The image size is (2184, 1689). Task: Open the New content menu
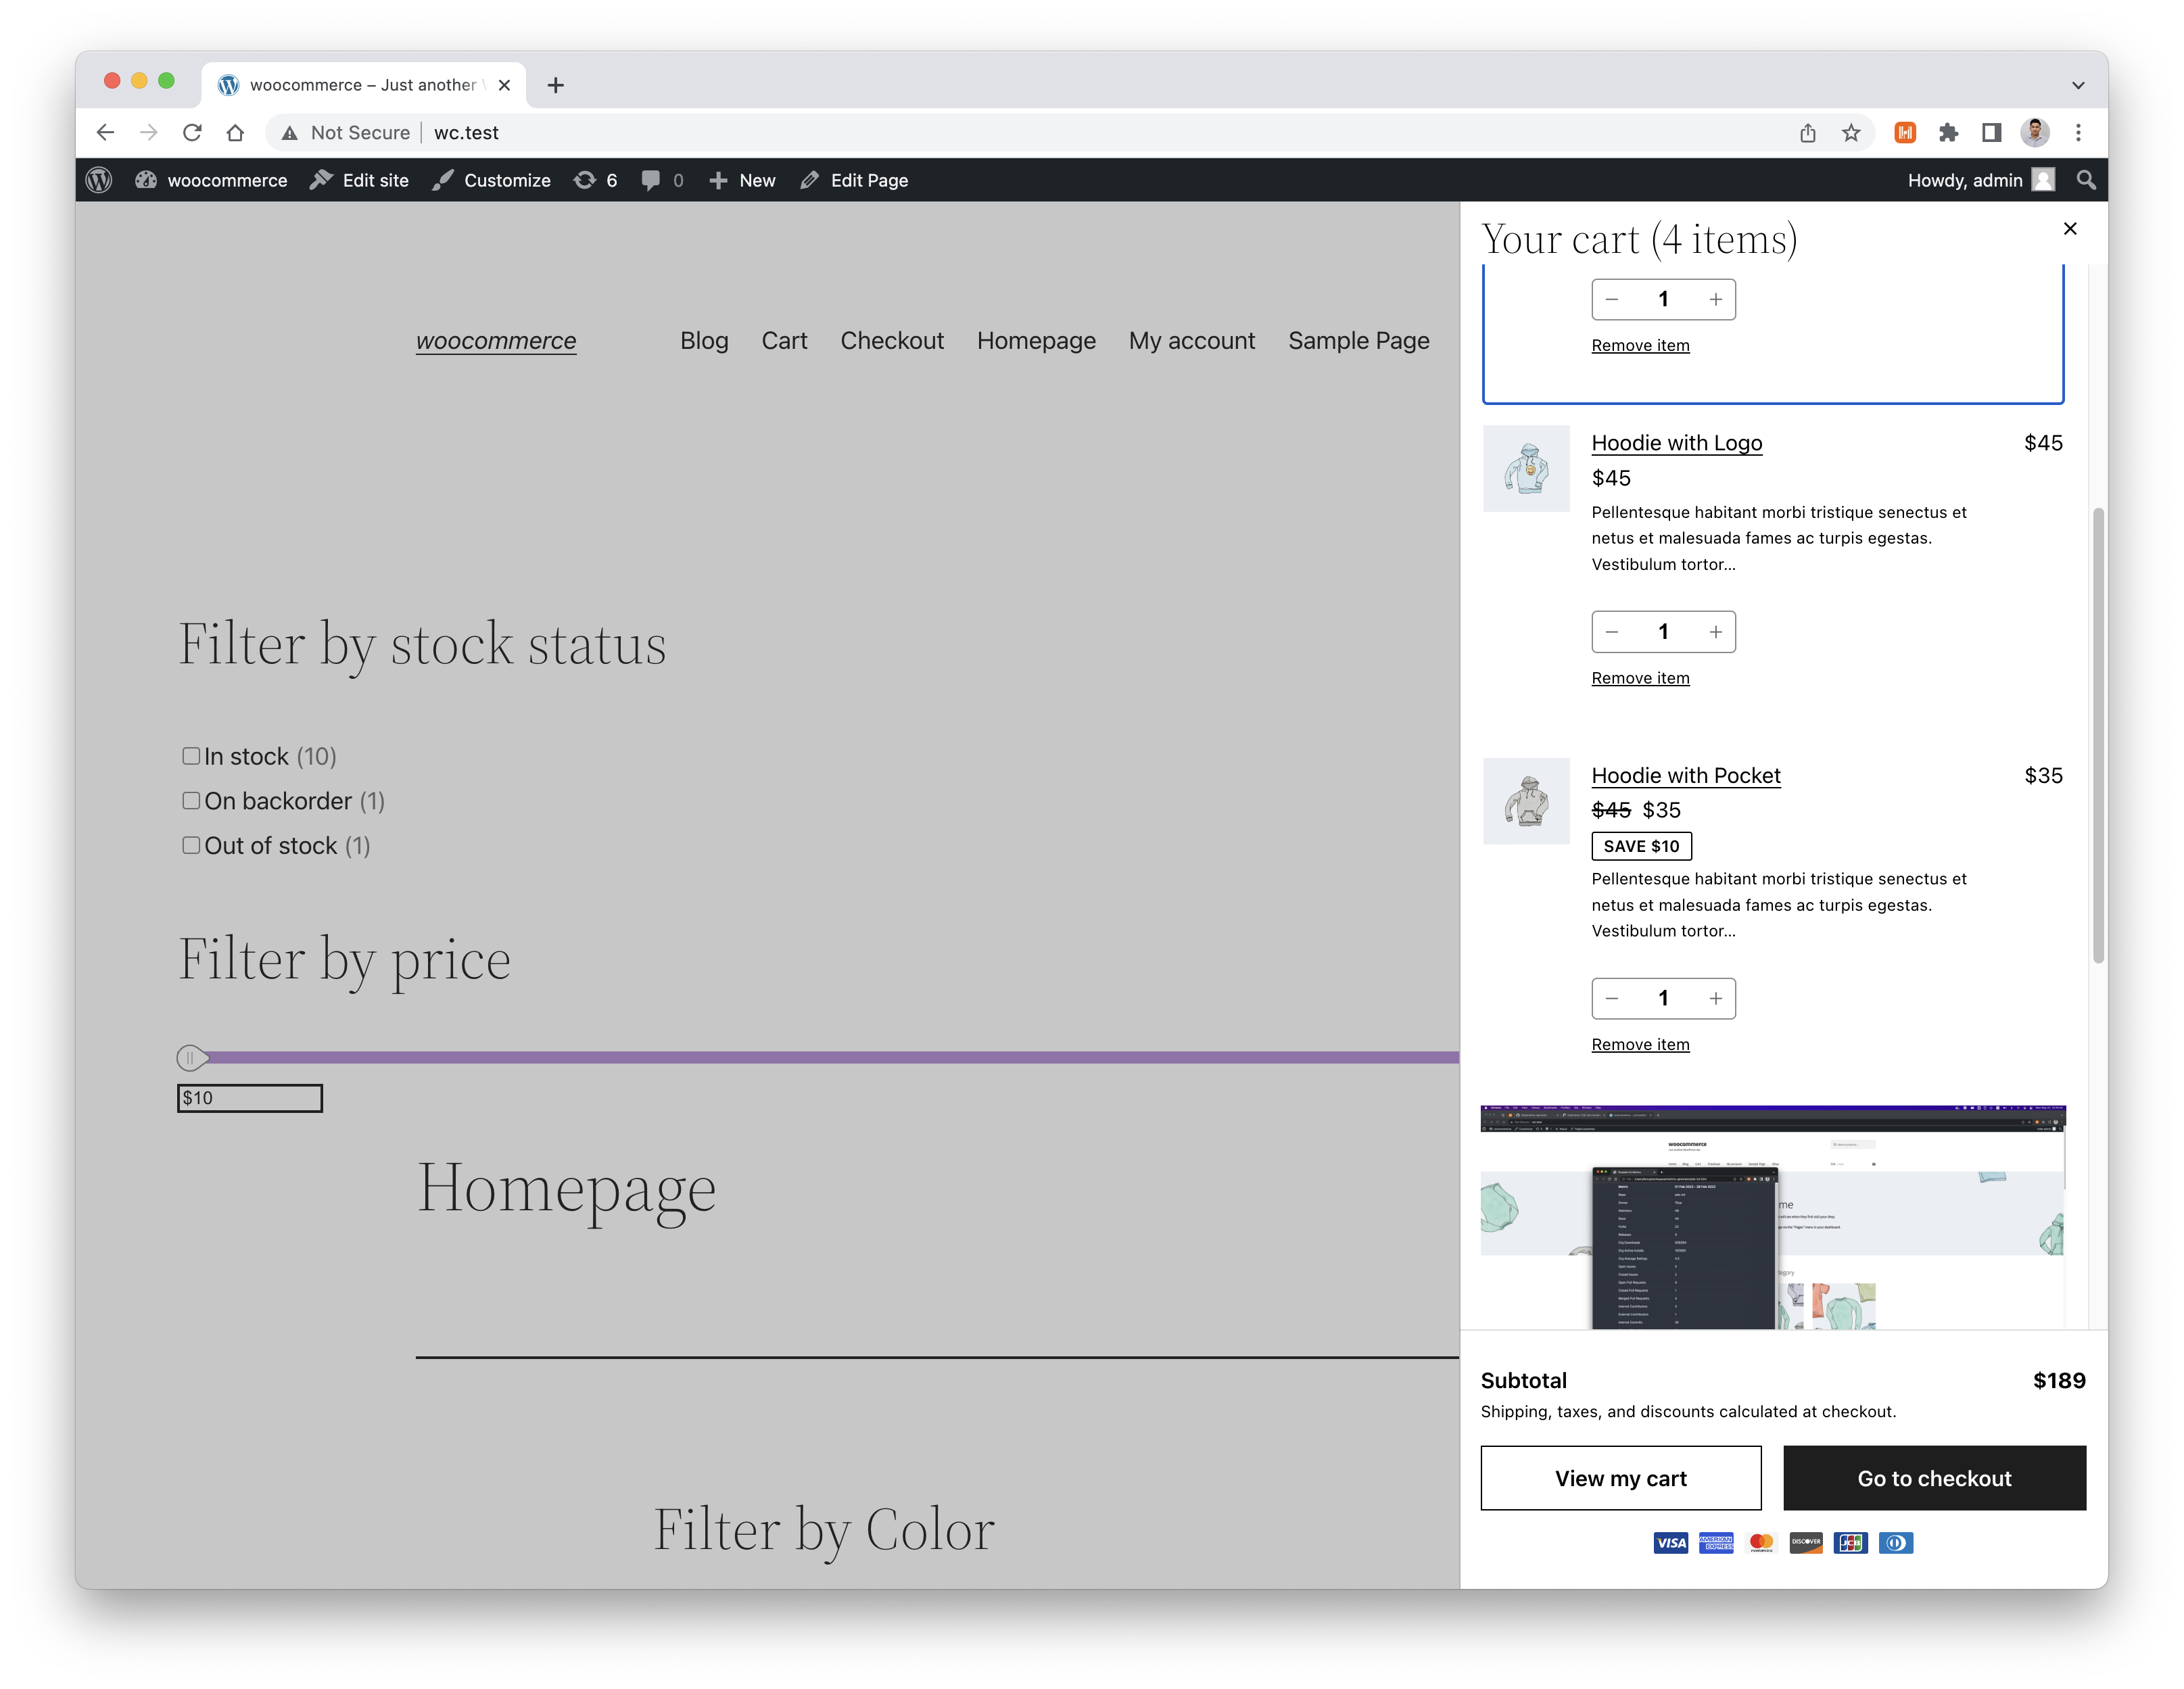click(742, 180)
